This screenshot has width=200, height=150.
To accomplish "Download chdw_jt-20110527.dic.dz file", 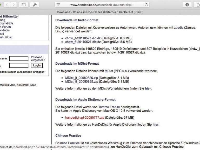I will click(83, 38).
